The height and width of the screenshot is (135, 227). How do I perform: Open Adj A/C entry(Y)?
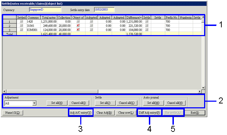coord(81,113)
